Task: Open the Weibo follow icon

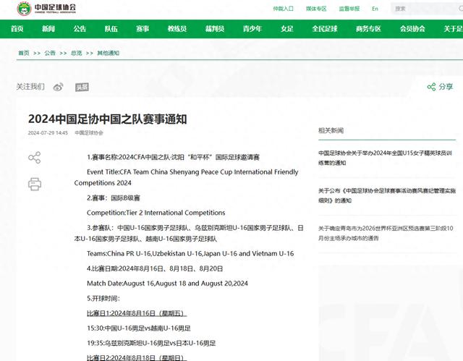Action: [x=59, y=87]
